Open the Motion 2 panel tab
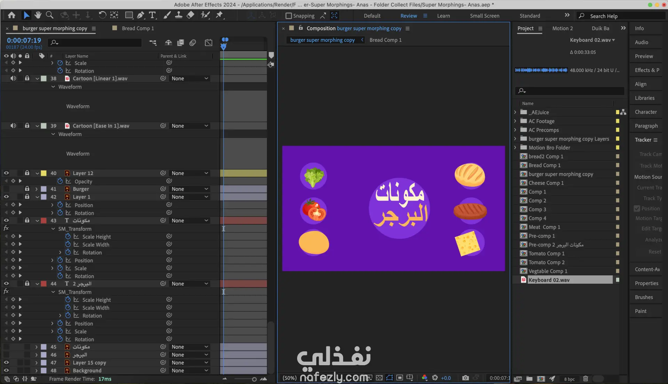The height and width of the screenshot is (384, 668). (562, 28)
